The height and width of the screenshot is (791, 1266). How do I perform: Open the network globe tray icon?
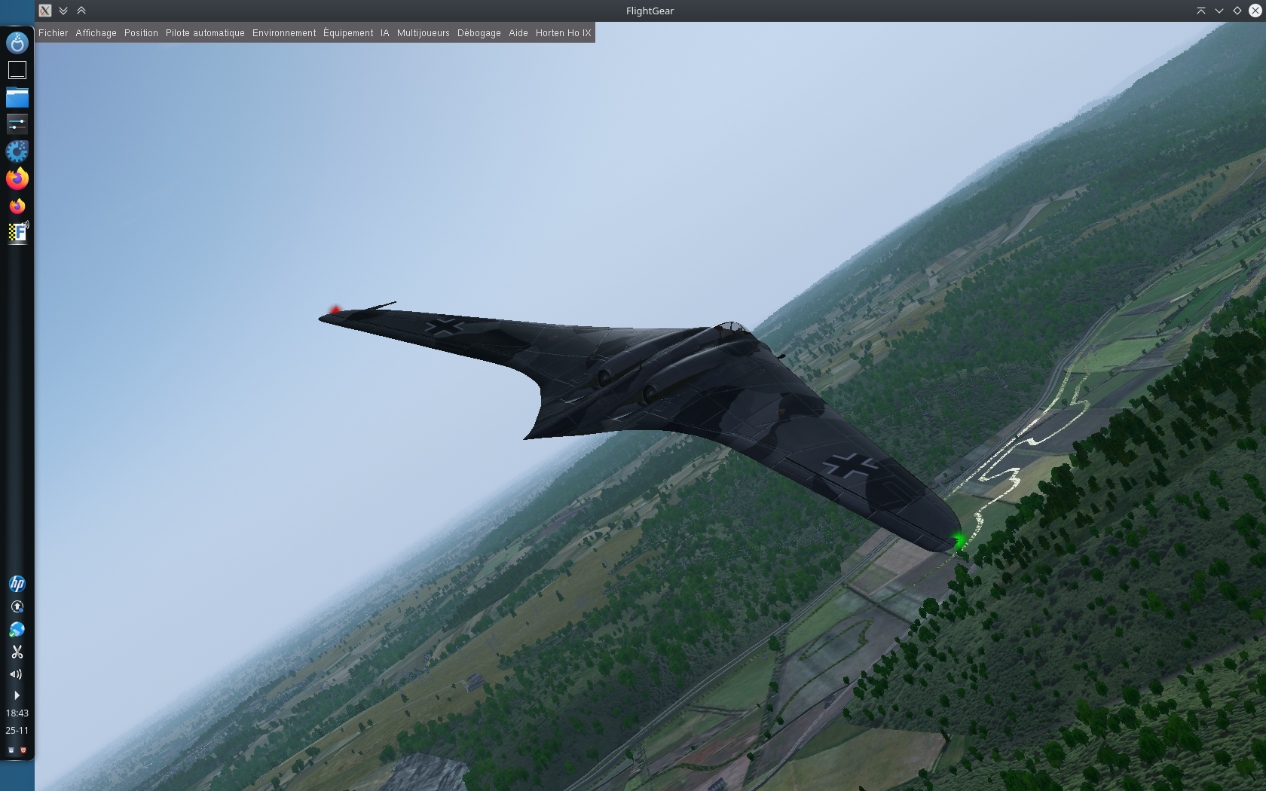(x=17, y=629)
